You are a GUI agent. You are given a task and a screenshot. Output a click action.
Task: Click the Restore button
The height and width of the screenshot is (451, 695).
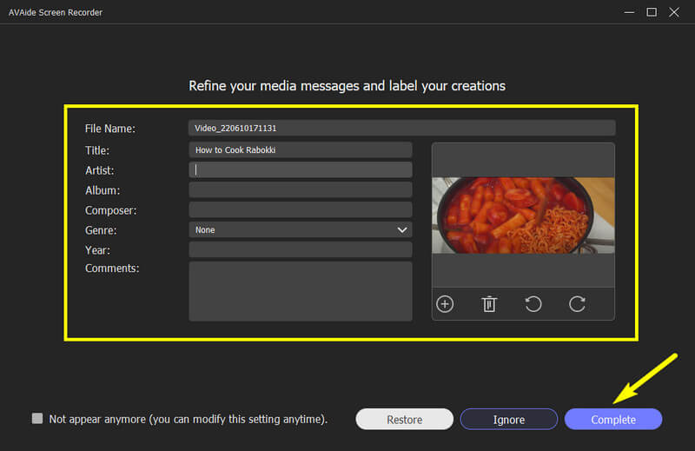(x=404, y=420)
